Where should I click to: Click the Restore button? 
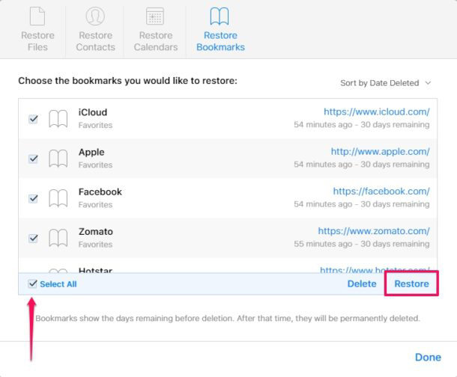pos(411,283)
